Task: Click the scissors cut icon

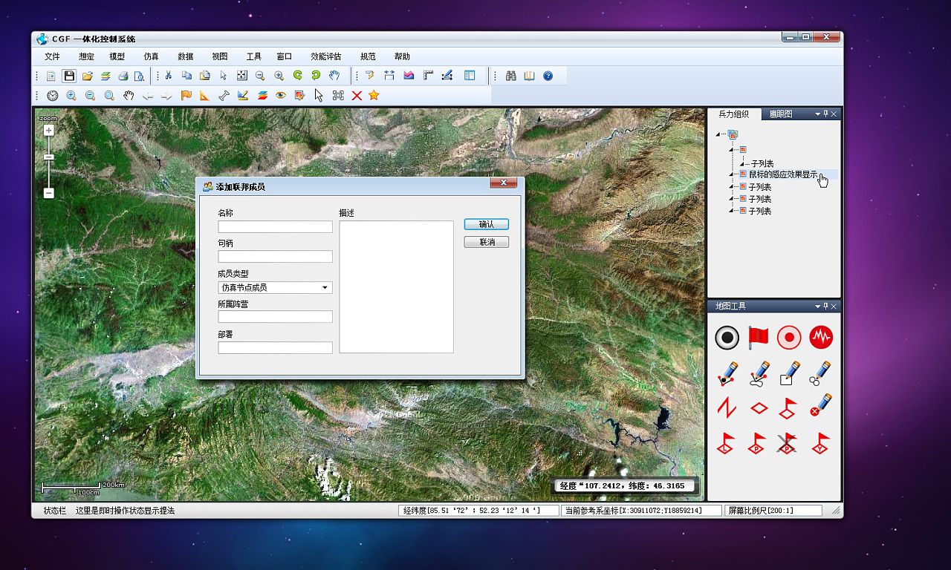Action: pyautogui.click(x=169, y=76)
